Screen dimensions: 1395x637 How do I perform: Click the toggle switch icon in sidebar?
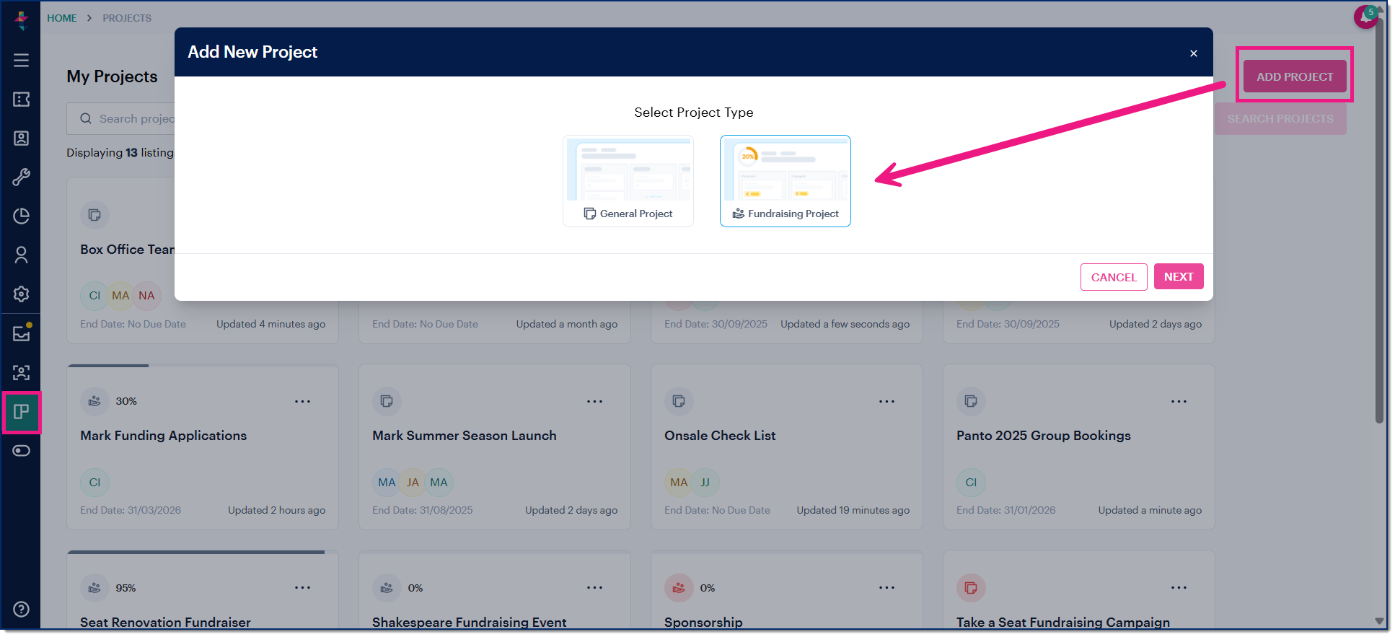pyautogui.click(x=22, y=451)
